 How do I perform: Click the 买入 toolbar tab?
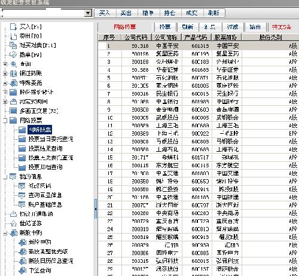point(105,13)
